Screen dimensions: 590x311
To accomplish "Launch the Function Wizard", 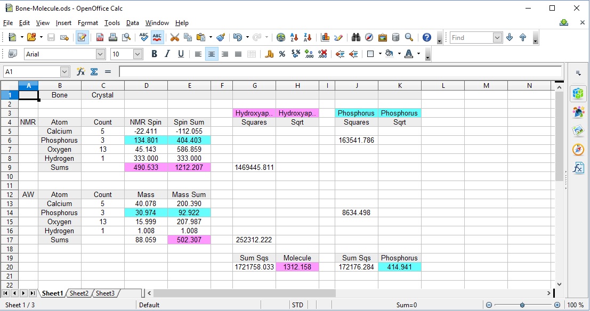I will tap(81, 71).
